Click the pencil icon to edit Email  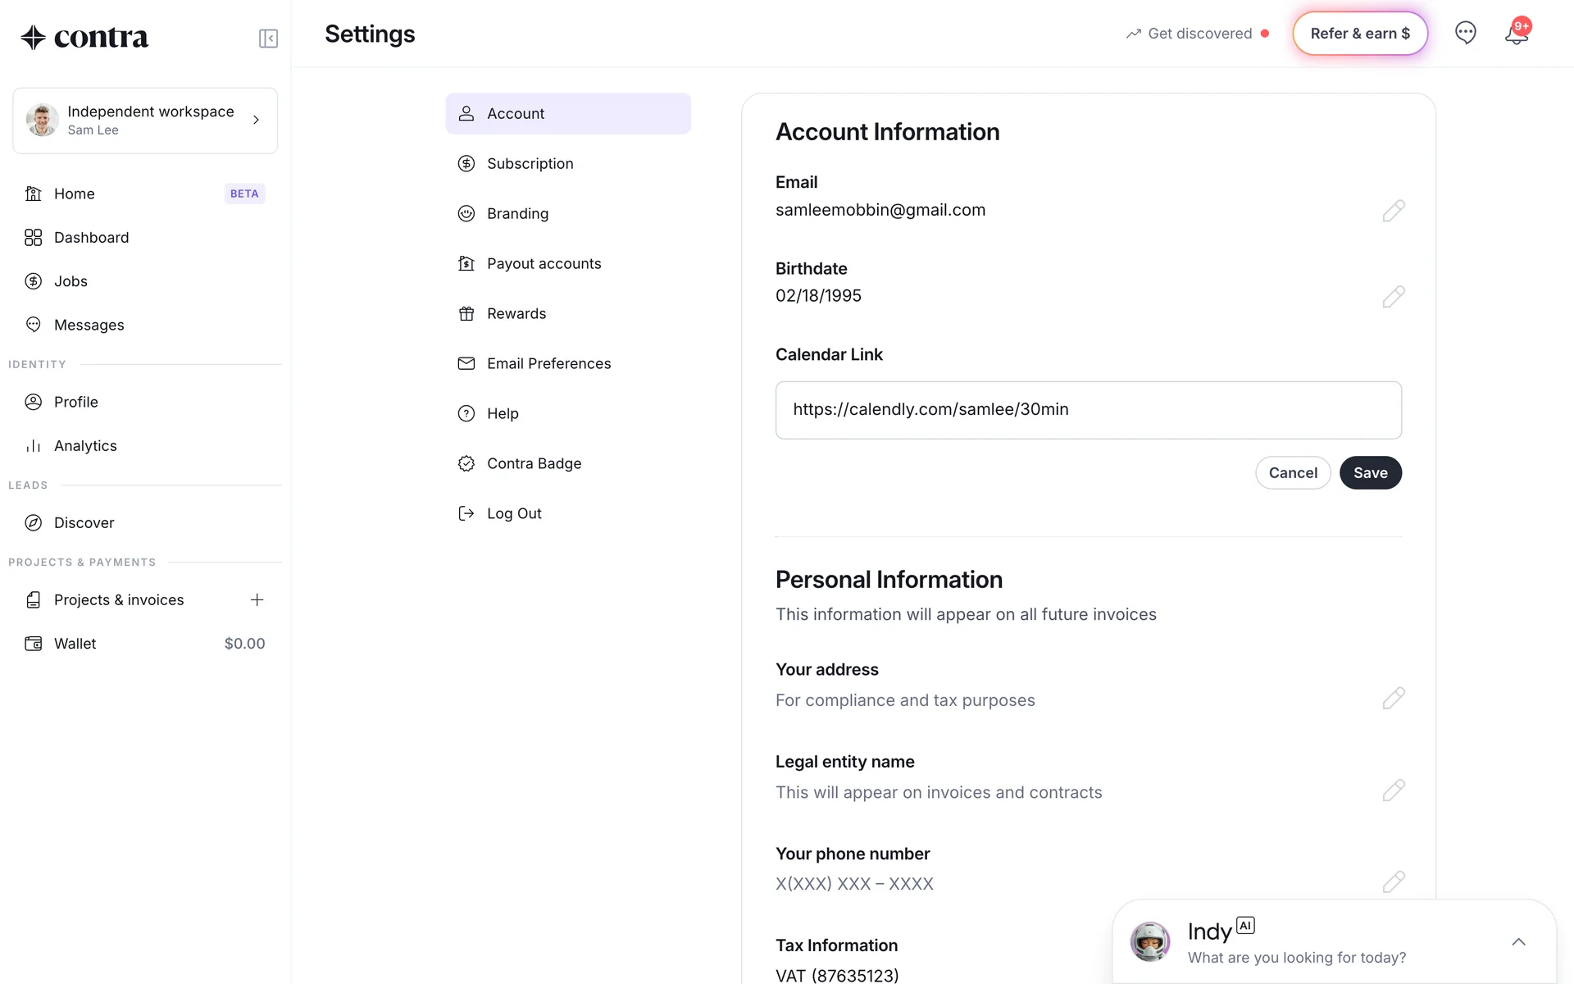1393,211
